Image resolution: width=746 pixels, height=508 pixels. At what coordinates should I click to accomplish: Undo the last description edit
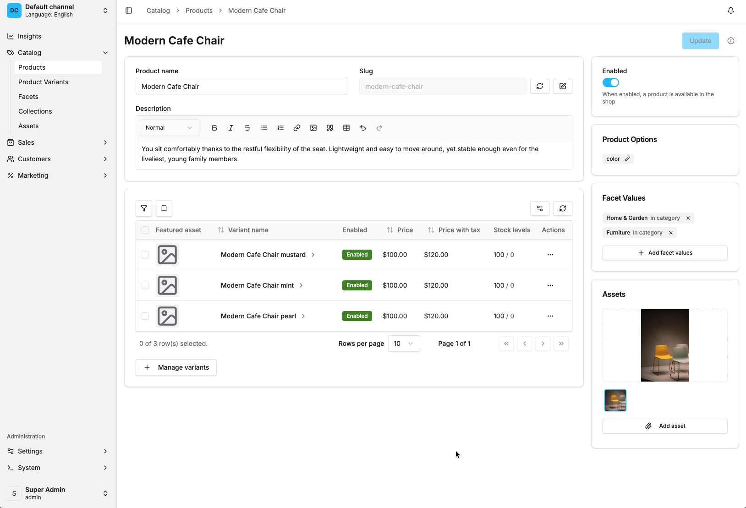point(363,128)
